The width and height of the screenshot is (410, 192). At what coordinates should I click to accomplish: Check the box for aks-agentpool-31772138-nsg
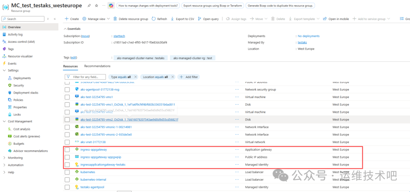pos(67,89)
